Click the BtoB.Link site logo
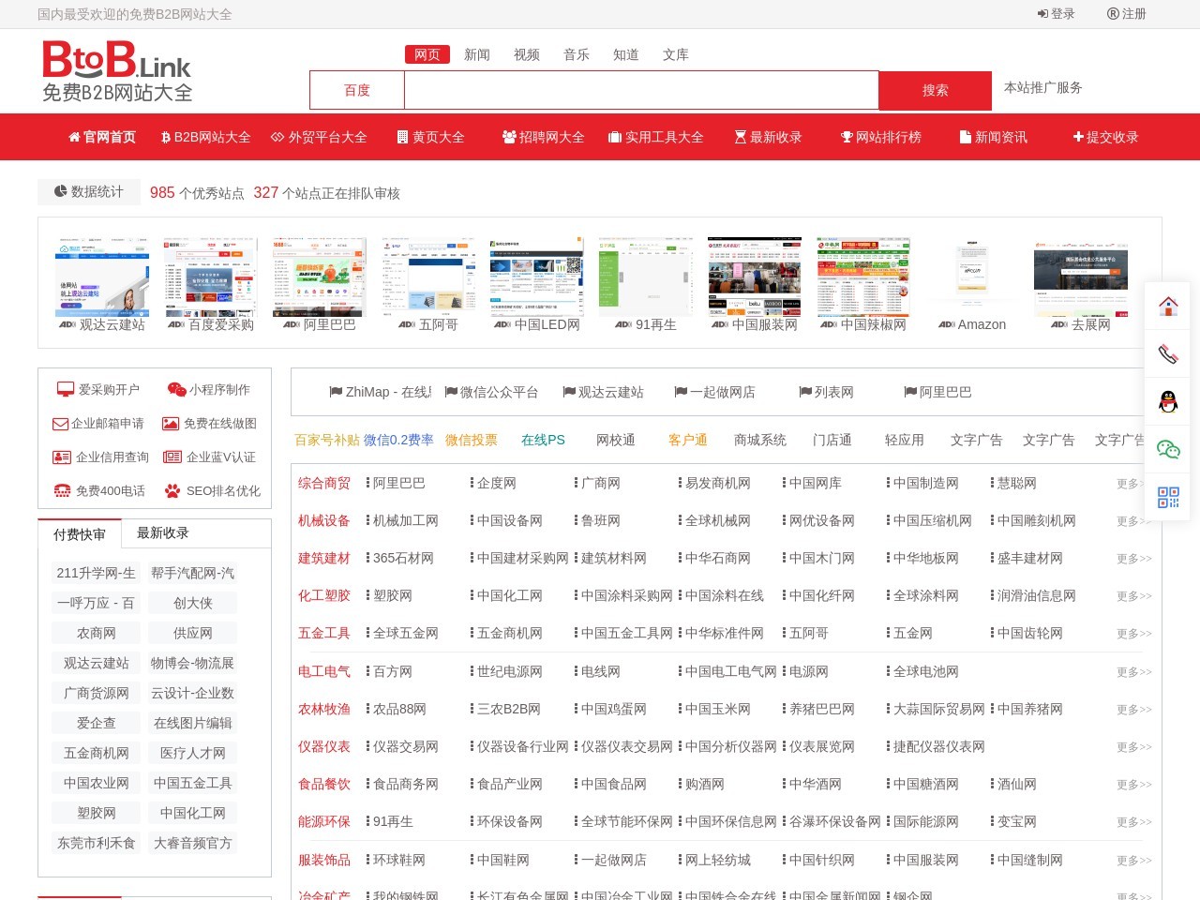This screenshot has width=1200, height=900. [117, 71]
